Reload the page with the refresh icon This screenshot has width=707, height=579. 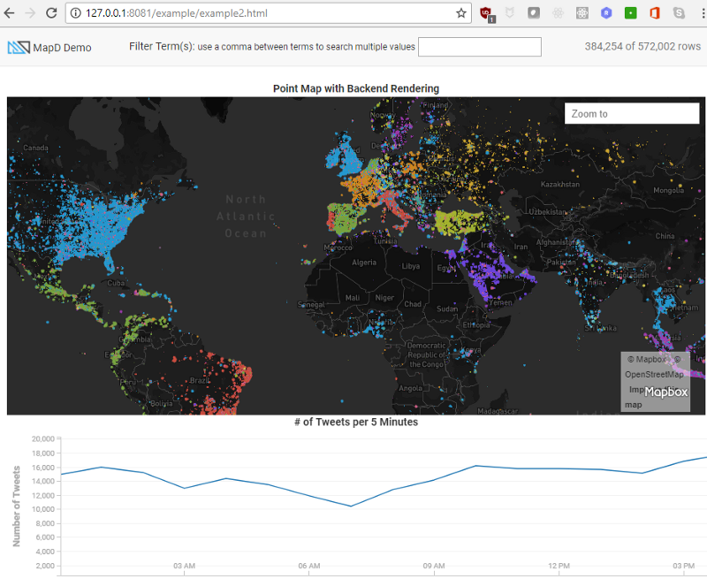coord(51,13)
